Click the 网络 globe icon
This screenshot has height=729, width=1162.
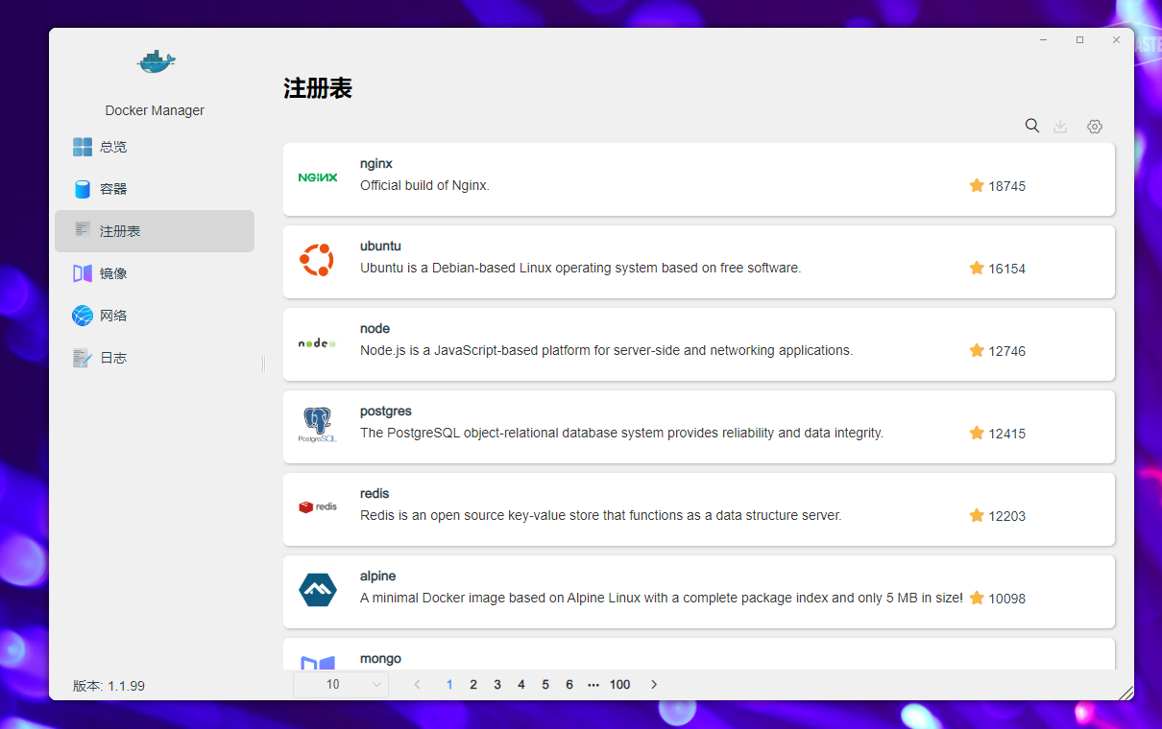(x=83, y=316)
